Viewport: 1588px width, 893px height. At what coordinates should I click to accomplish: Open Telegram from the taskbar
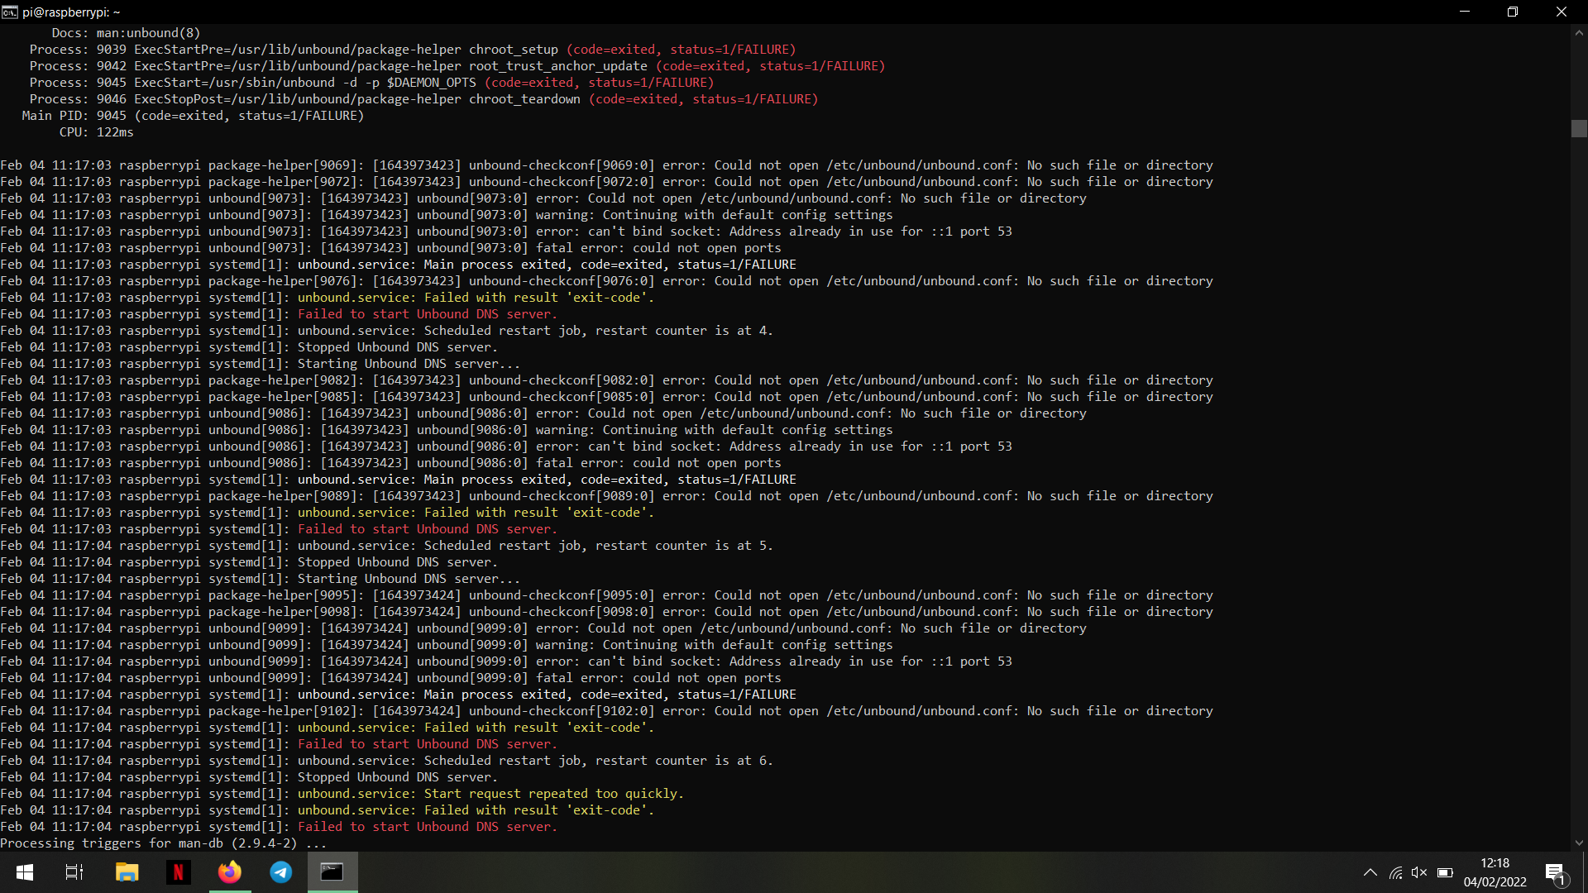[281, 872]
